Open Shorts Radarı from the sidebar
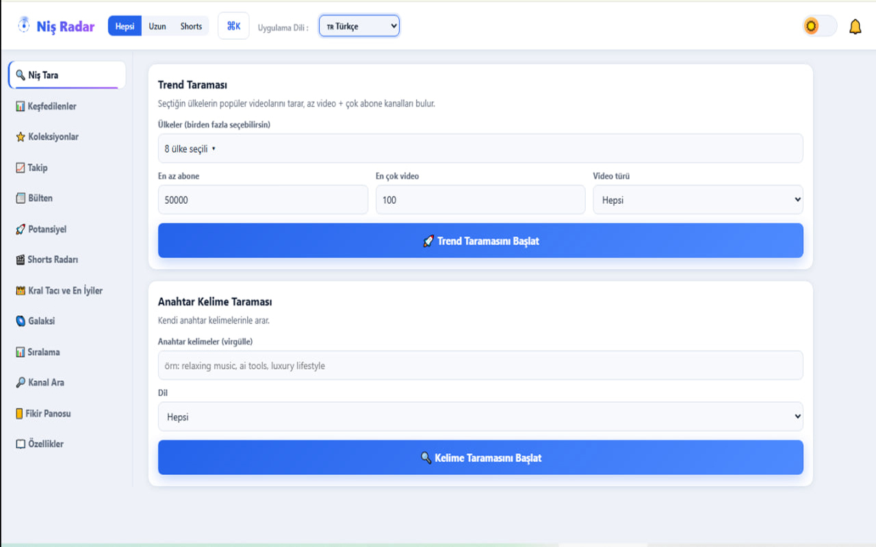876x547 pixels. (67, 260)
